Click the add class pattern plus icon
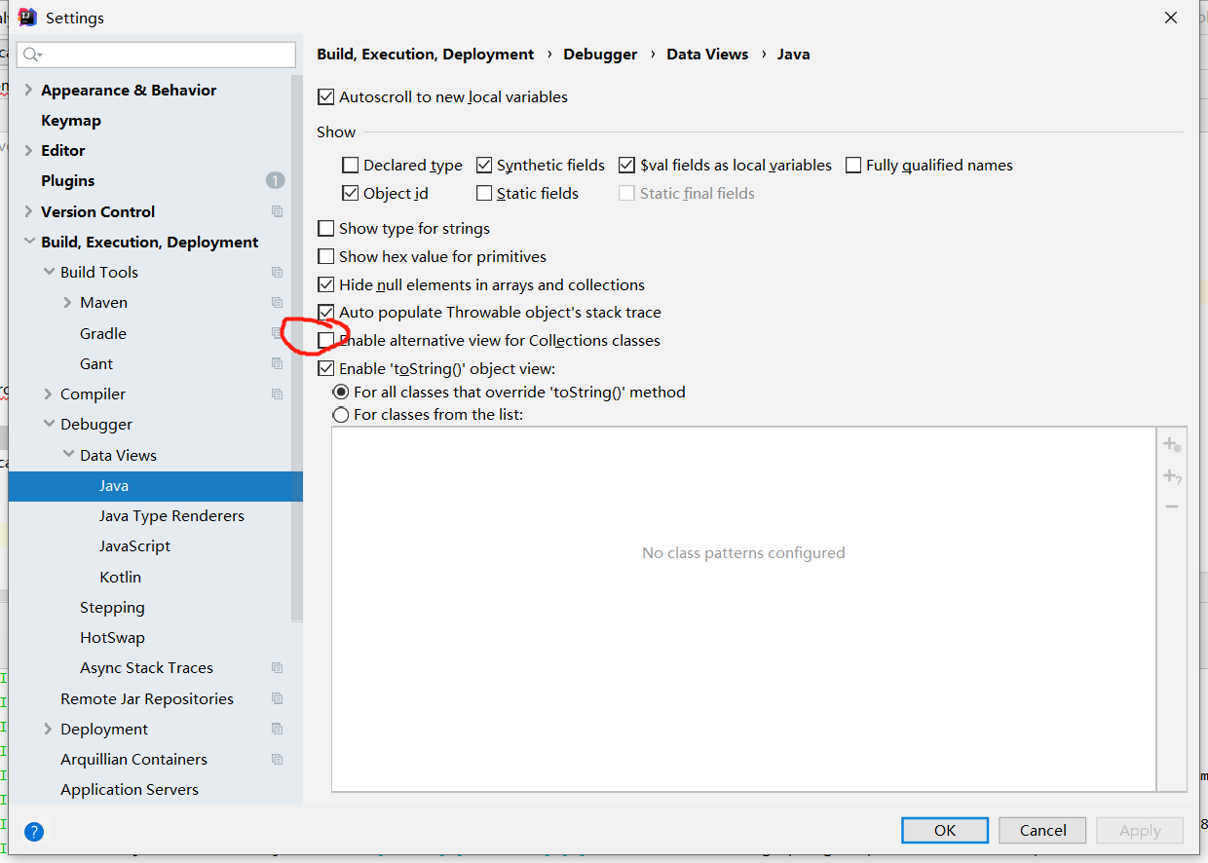 coord(1172,445)
